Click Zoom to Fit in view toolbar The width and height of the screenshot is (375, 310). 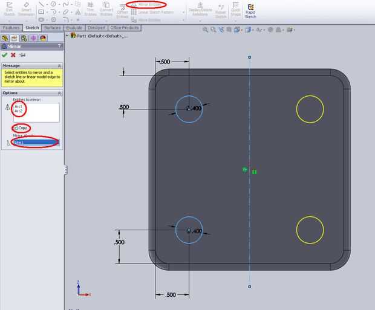(205, 30)
